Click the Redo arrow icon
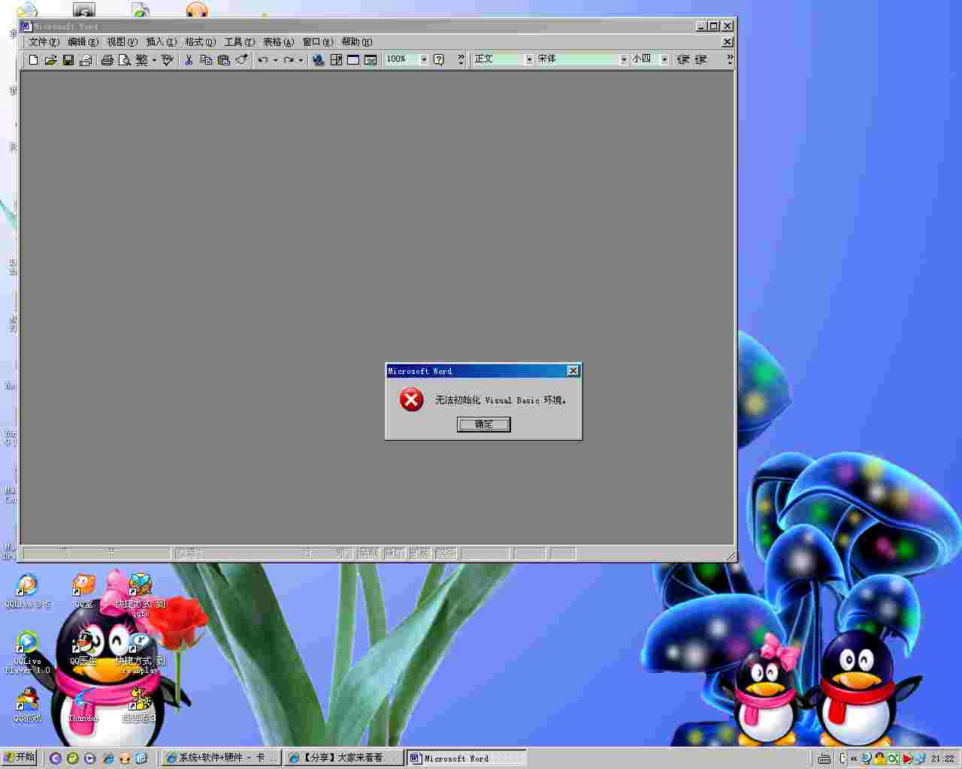The width and height of the screenshot is (962, 769). pos(288,60)
